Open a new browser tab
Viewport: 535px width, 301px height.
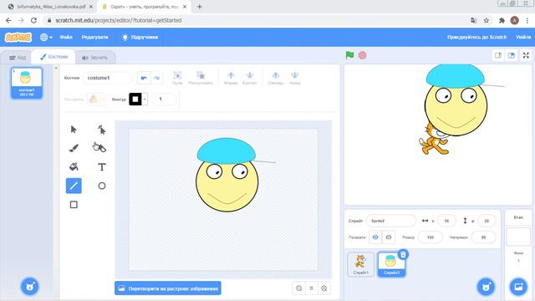200,7
